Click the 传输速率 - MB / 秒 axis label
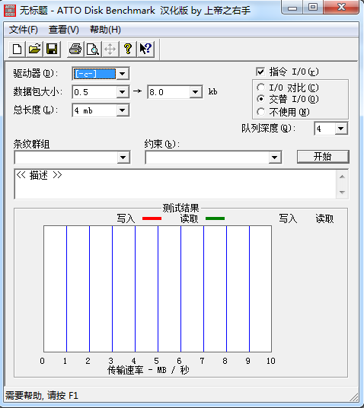The image size is (364, 408). point(148,370)
